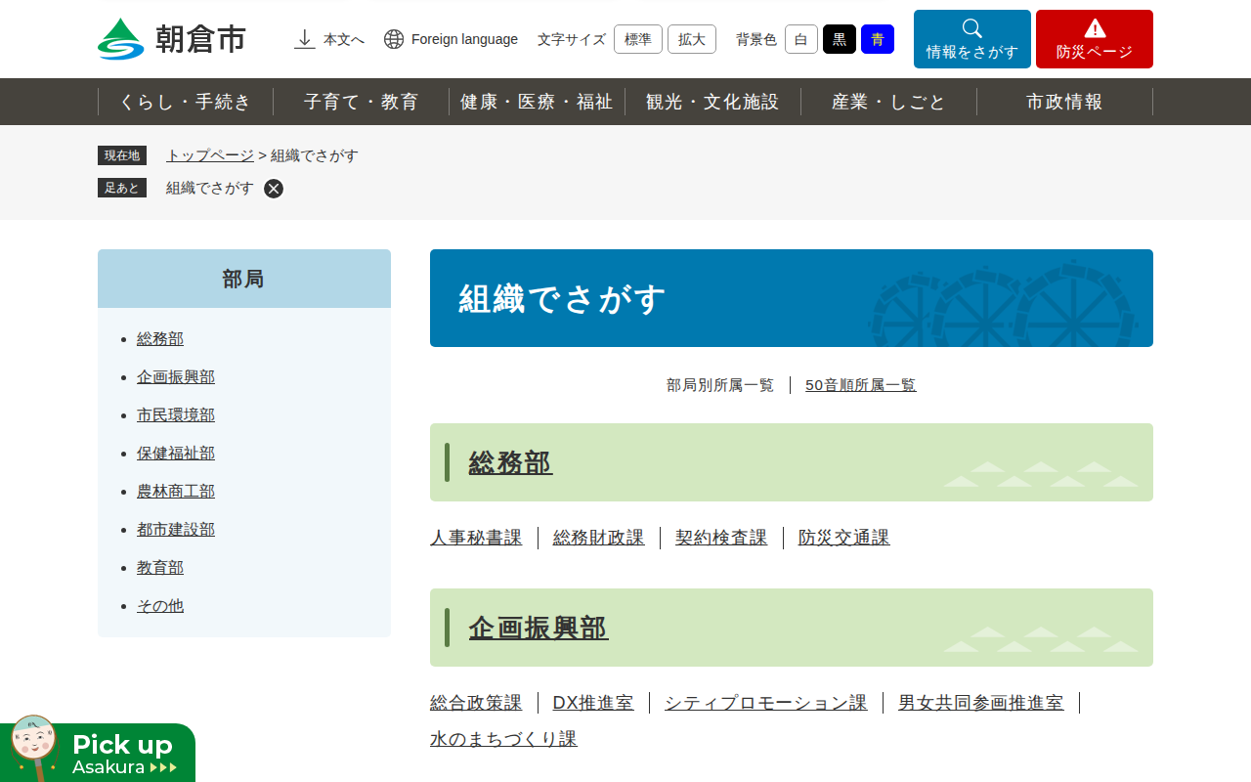Switch background color to 黒

pos(839,39)
